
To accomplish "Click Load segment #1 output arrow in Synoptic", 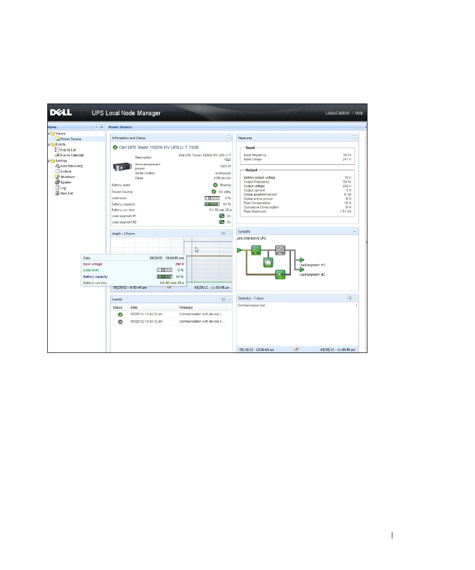I will point(302,260).
